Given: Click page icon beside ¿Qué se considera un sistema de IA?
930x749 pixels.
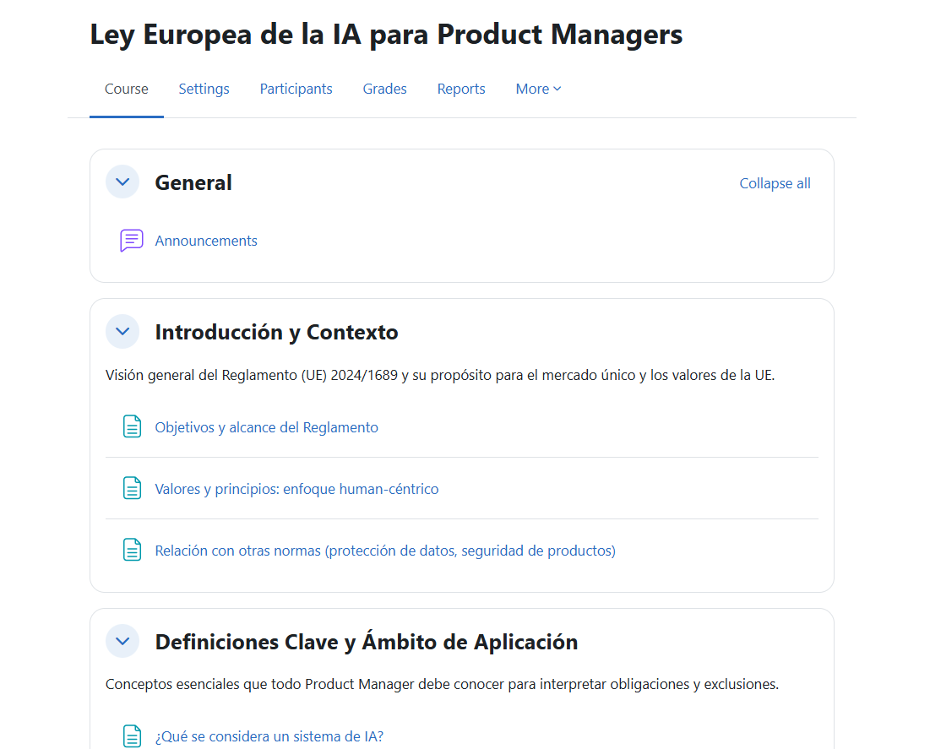Looking at the screenshot, I should click(132, 736).
